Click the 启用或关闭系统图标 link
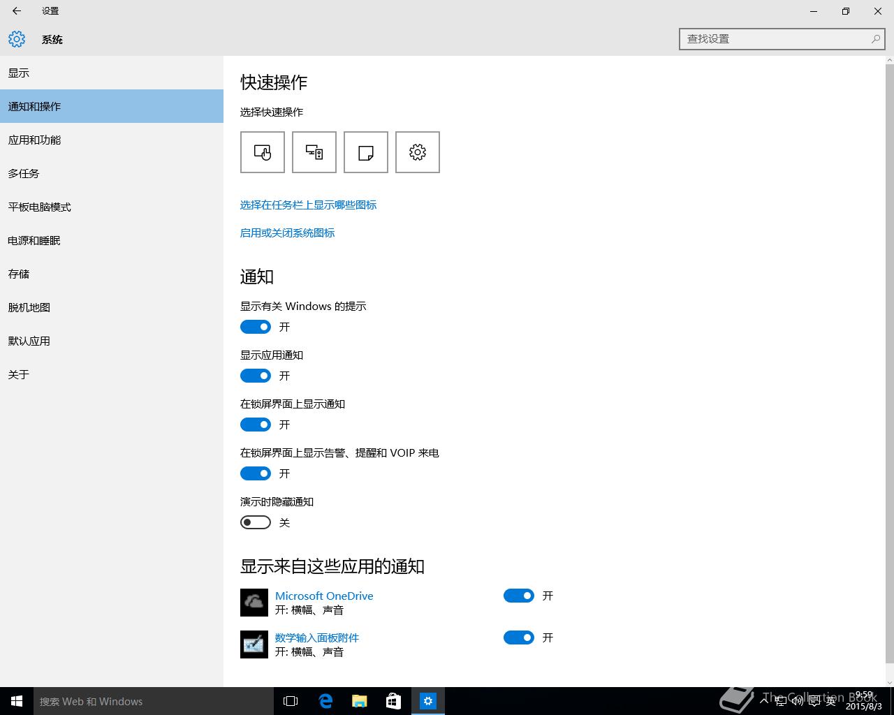The height and width of the screenshot is (715, 894). coord(287,233)
